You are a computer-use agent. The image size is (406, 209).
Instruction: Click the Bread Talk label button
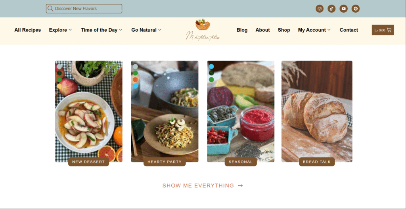(x=317, y=162)
